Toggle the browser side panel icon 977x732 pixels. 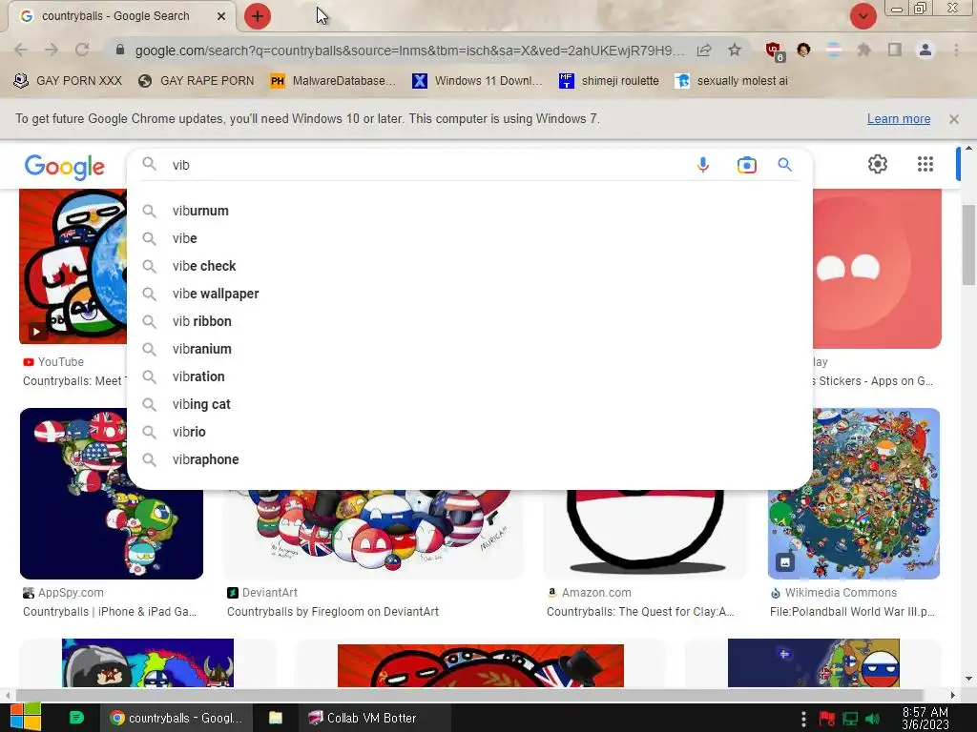895,50
